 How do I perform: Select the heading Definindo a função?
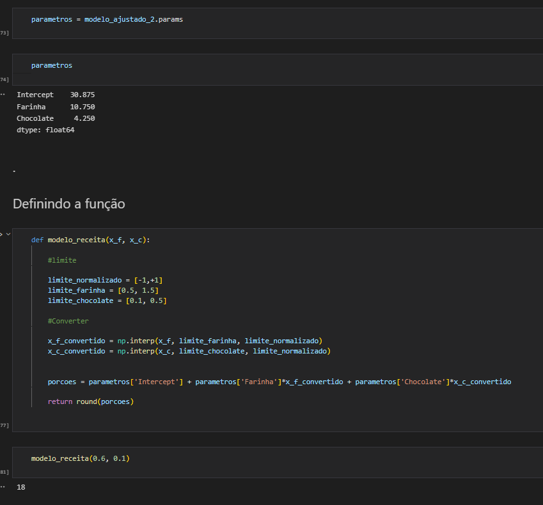[68, 204]
